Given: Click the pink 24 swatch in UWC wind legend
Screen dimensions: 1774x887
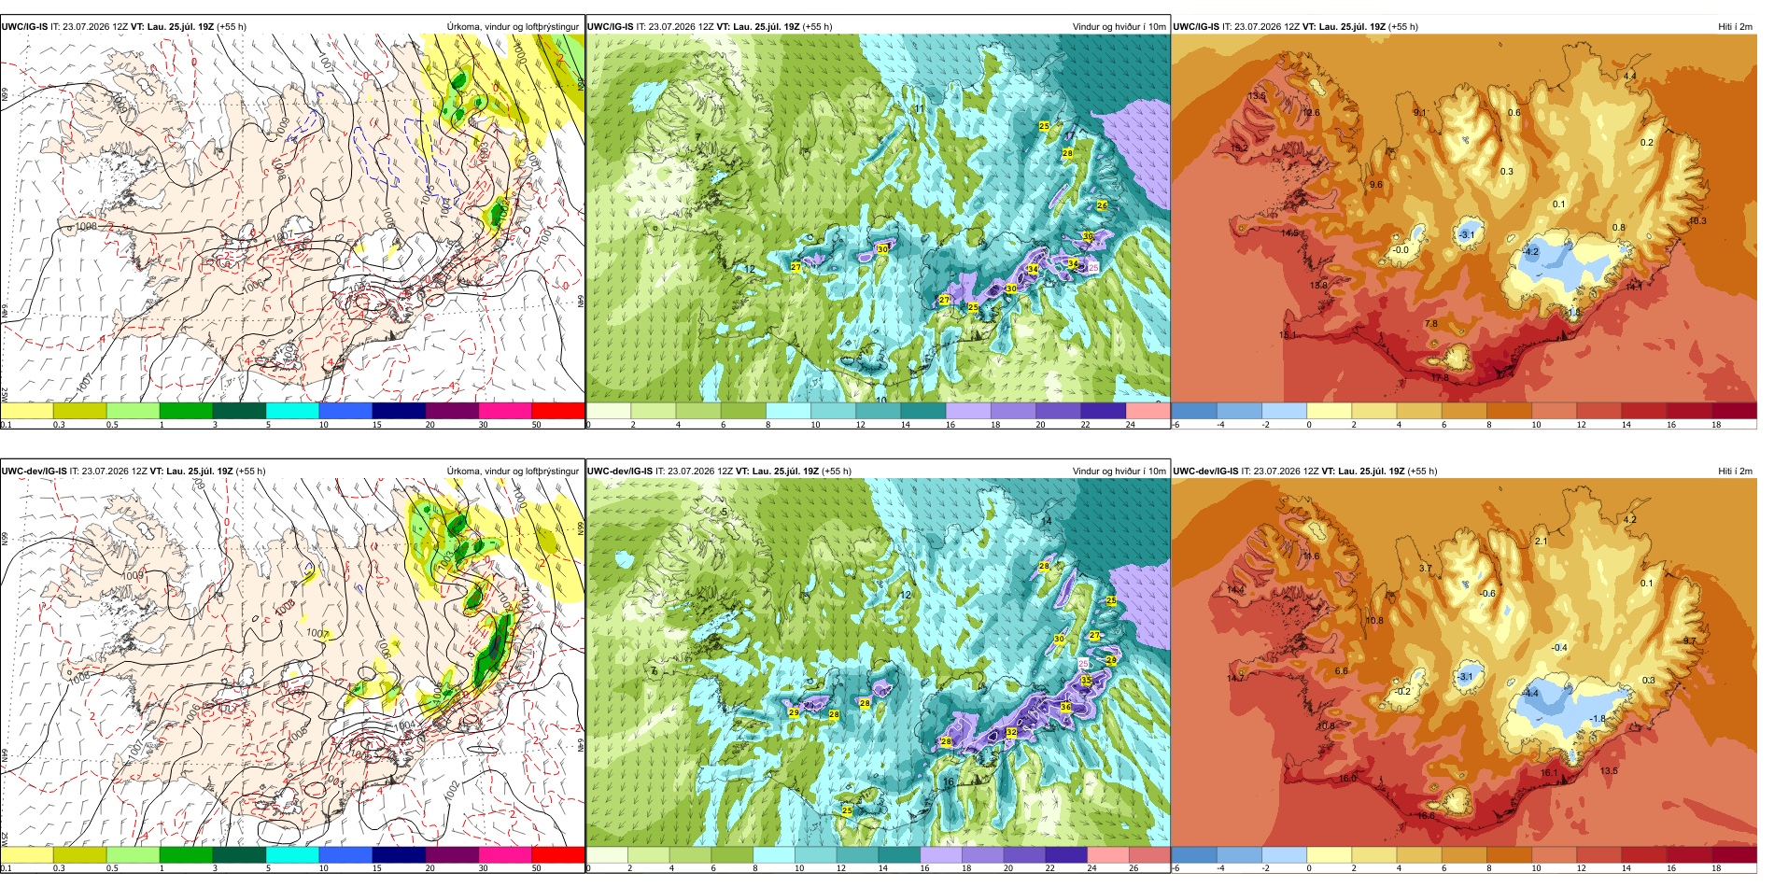Looking at the screenshot, I should [x=1147, y=410].
